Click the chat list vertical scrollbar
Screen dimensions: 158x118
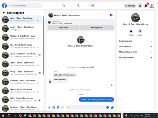coord(43,46)
